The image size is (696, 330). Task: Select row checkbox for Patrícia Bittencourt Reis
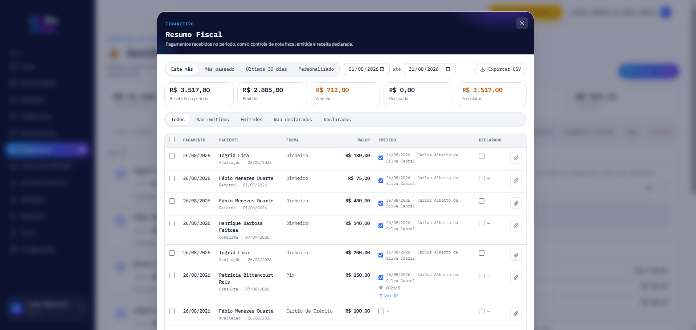coord(172,276)
